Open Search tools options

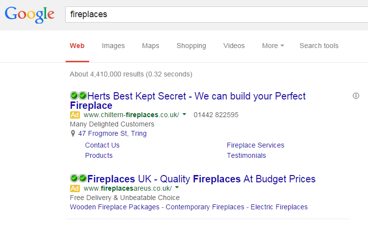[x=319, y=46]
